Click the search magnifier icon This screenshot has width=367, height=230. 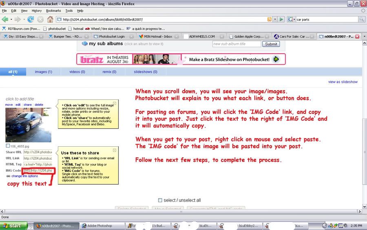click(x=362, y=19)
